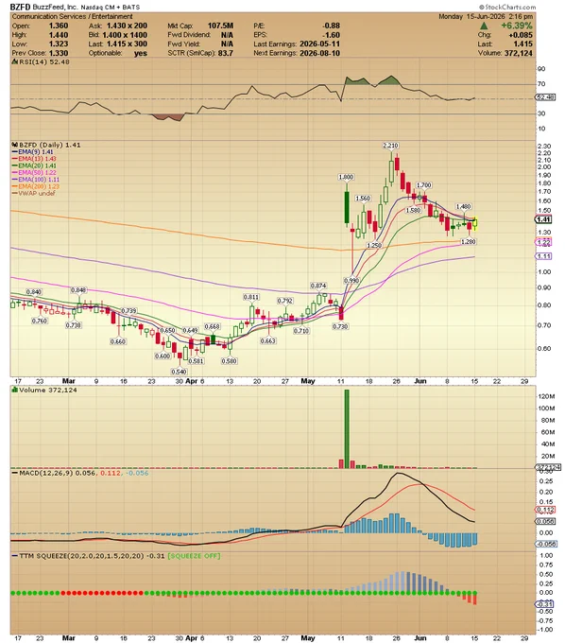This screenshot has width=565, height=643.
Task: Click the Ask quote 1.430 x 200
Action: pos(127,26)
